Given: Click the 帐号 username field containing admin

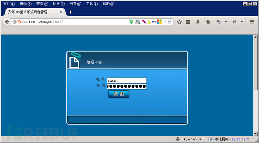Looking at the screenshot, I should point(126,80).
